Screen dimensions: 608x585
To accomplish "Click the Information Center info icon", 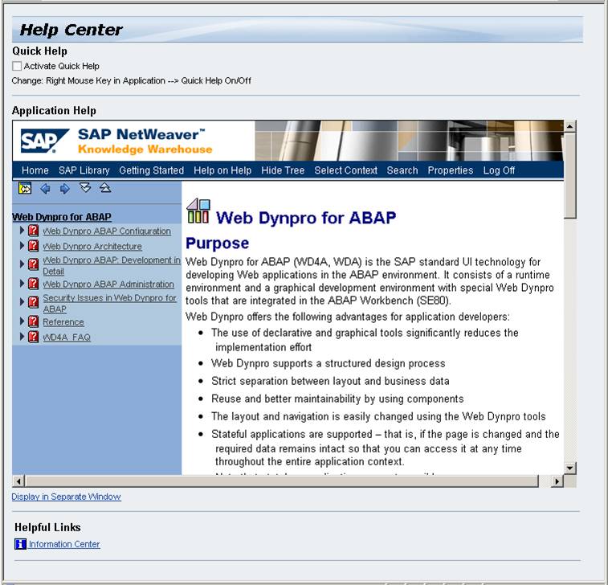I will click(20, 544).
